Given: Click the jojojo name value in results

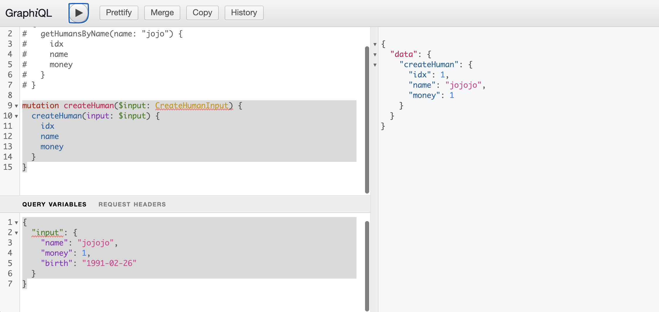Looking at the screenshot, I should click(463, 85).
